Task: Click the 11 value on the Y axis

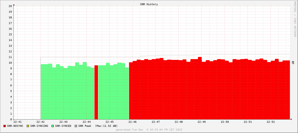Action: tap(10, 57)
